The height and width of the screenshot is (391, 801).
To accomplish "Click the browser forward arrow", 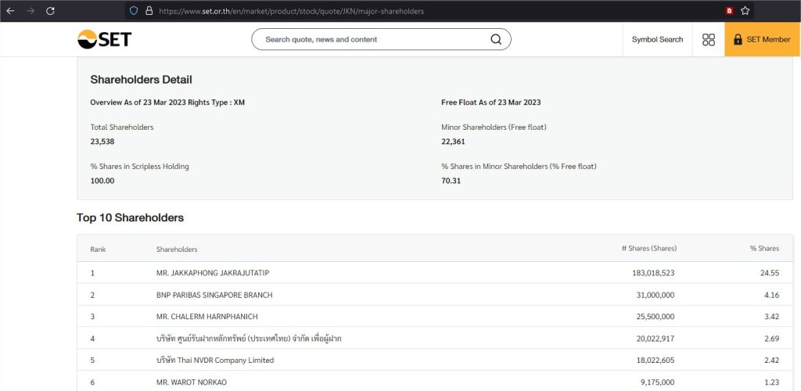I will click(31, 11).
